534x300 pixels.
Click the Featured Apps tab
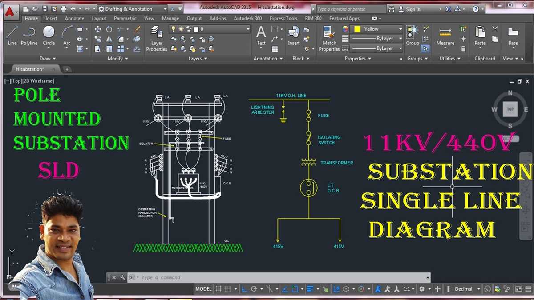point(344,18)
